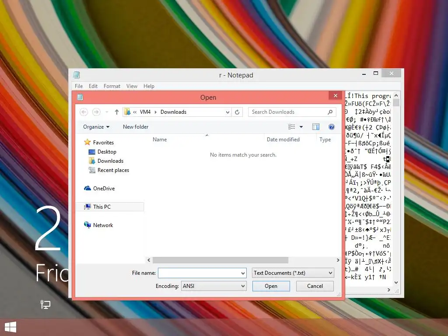448x336 pixels.
Task: Open the Windows Start button
Action: [x=10, y=327]
